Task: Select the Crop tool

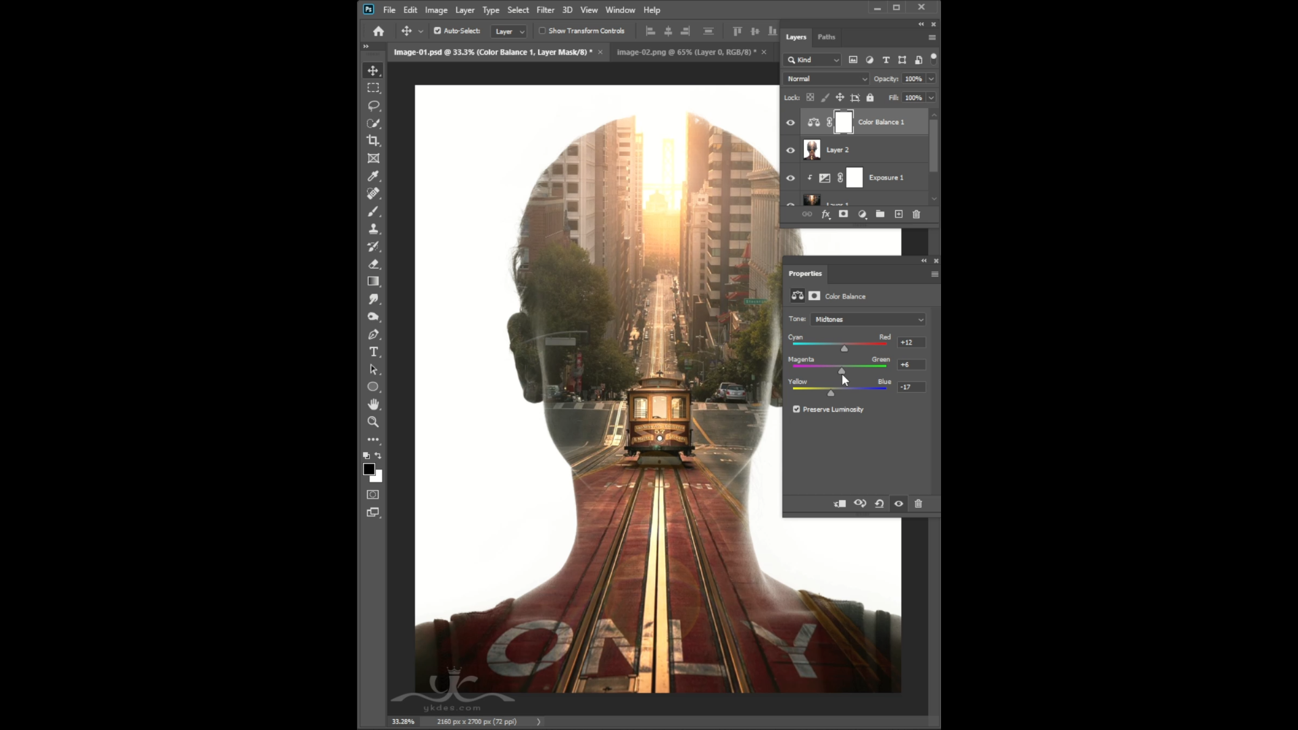Action: (x=373, y=141)
